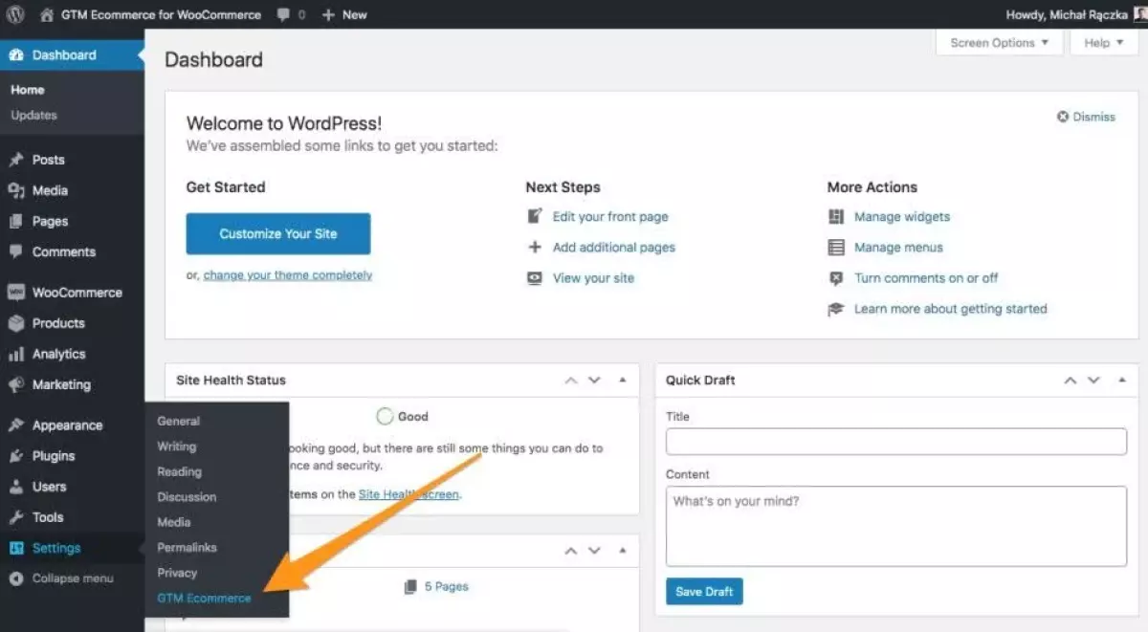Click the widgets grid icon beside Manage widgets
The height and width of the screenshot is (632, 1148).
click(x=836, y=216)
